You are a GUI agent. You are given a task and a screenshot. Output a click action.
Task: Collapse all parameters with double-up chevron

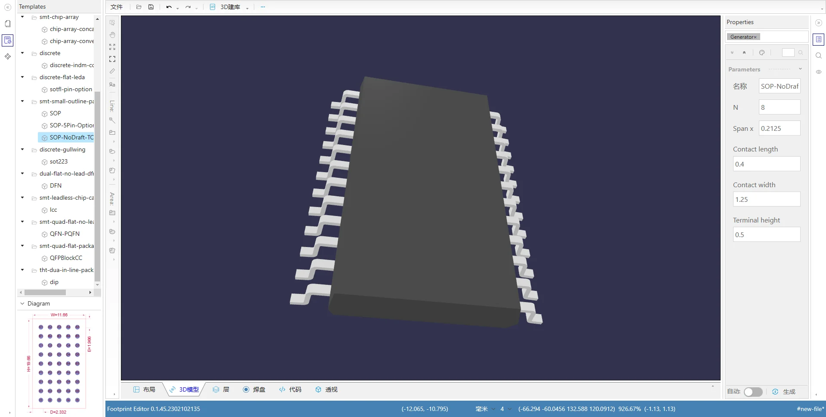[x=744, y=53]
